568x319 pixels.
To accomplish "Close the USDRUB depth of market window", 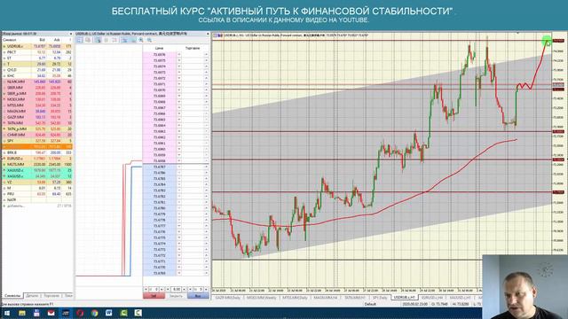I will (x=208, y=34).
